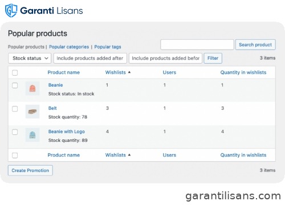Sort by Users in top header
The width and height of the screenshot is (285, 205).
tap(169, 72)
